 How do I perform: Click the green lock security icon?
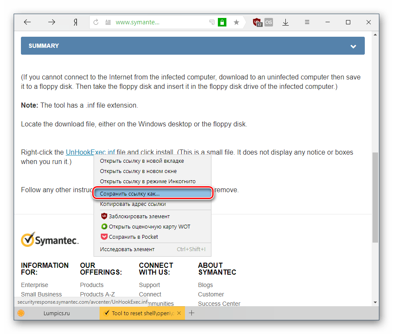[x=222, y=22]
